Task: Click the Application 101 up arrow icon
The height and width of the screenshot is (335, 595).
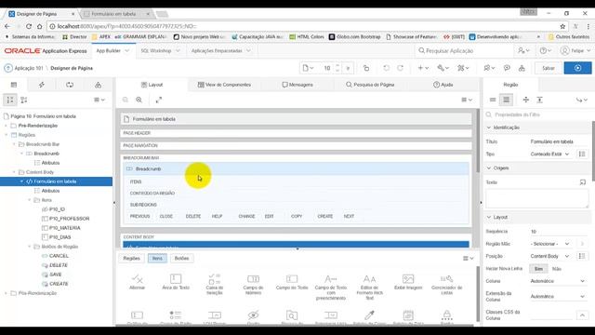Action: tap(8, 68)
